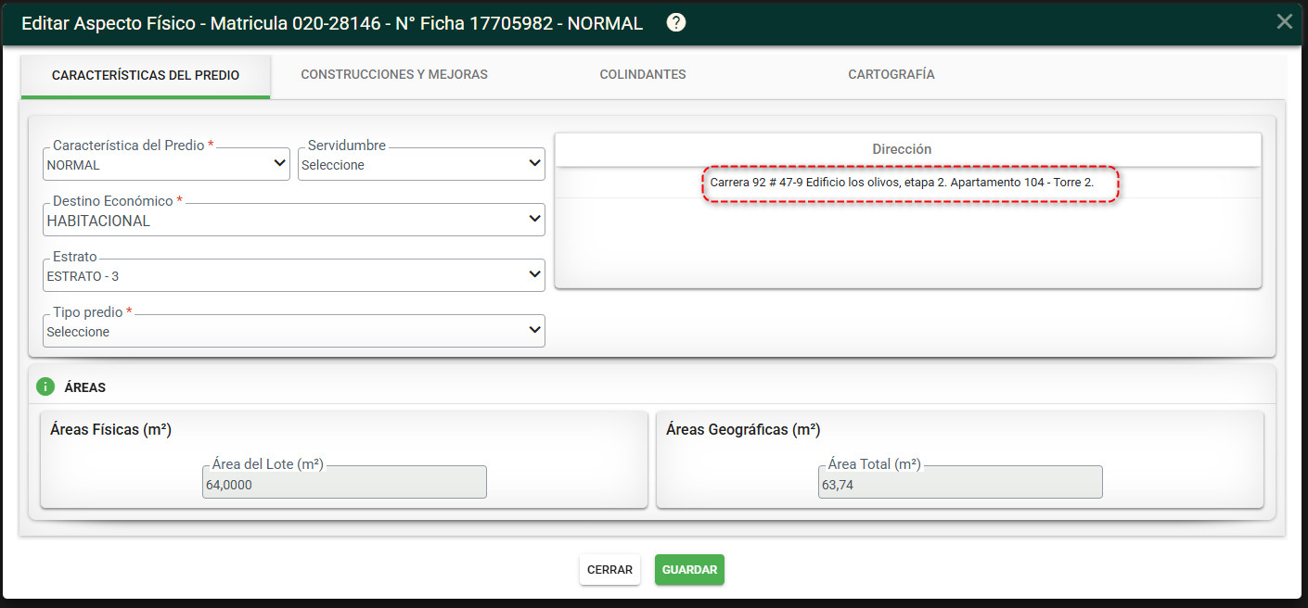The image size is (1308, 608).
Task: Click the Cerrar button
Action: 609,570
